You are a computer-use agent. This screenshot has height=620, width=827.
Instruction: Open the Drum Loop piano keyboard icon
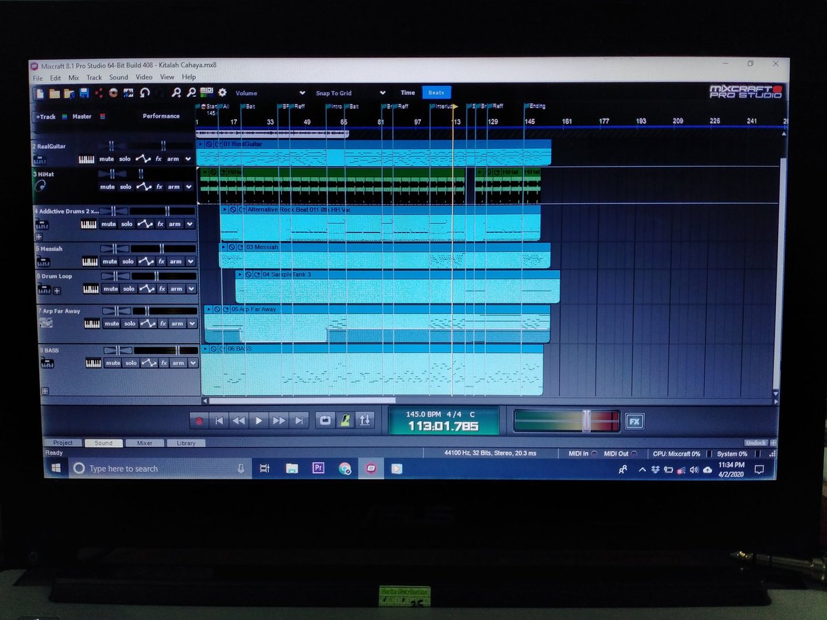90,289
